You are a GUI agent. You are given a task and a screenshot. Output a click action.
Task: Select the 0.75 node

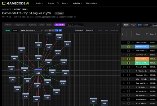pyautogui.click(x=63, y=83)
